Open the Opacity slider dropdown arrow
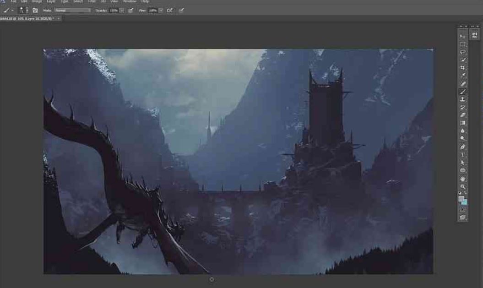Image resolution: width=483 pixels, height=288 pixels. coord(122,10)
